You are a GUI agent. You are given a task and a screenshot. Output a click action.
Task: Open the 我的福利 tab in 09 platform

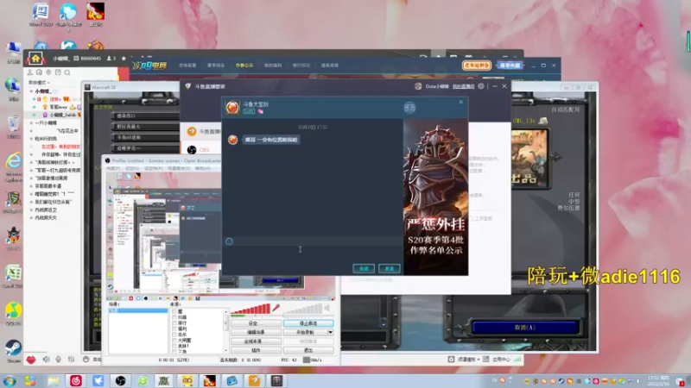tap(273, 66)
